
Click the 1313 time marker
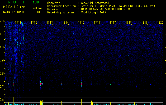pyautogui.click(x=50, y=23)
